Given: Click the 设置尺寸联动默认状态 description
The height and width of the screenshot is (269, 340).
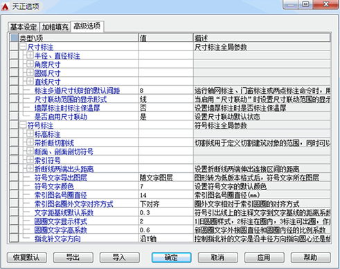Looking at the screenshot, I should [x=227, y=117].
